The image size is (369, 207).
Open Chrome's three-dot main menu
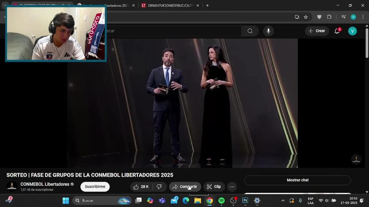point(363,17)
